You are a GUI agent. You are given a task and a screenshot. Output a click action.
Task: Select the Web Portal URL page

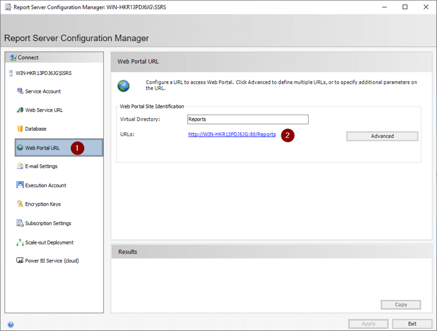[42, 148]
